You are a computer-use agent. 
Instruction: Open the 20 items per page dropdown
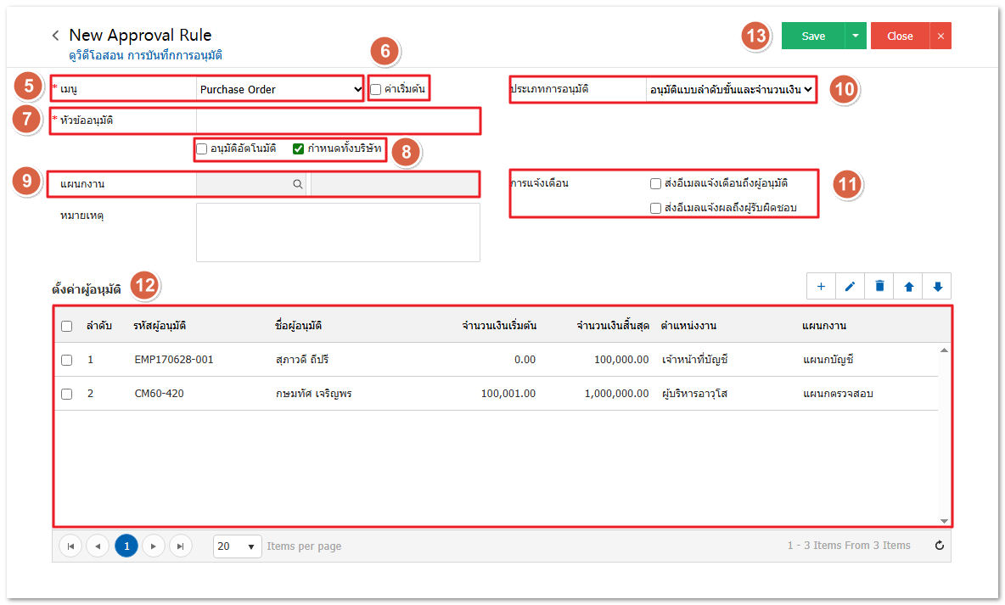(237, 546)
